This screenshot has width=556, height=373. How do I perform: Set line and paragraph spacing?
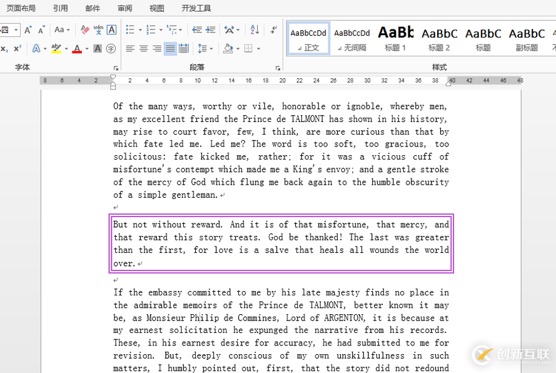(x=202, y=49)
